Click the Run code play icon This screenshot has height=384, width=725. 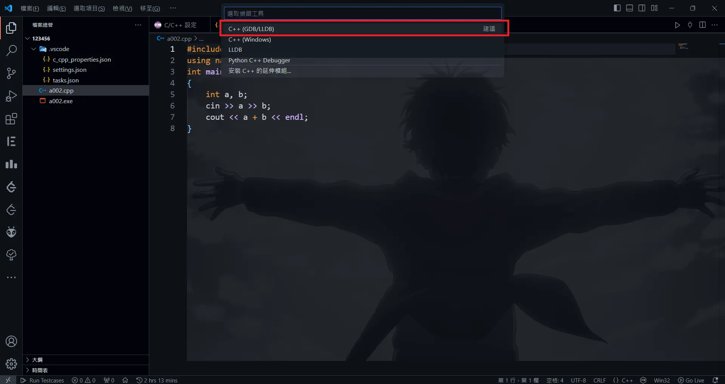(x=677, y=25)
